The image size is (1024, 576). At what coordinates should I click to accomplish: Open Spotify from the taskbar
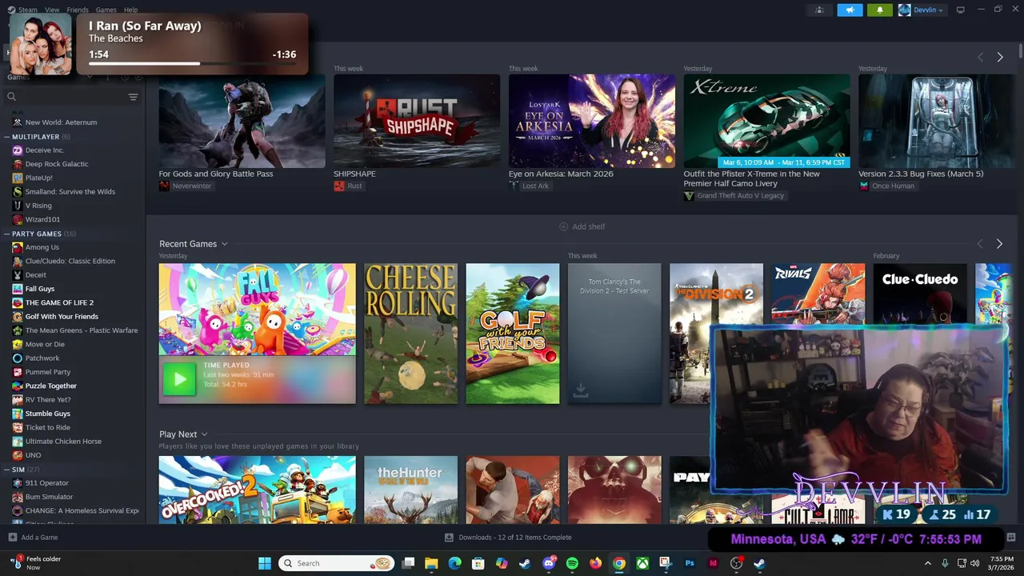click(572, 563)
